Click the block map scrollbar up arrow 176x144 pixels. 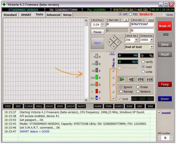coord(86,20)
